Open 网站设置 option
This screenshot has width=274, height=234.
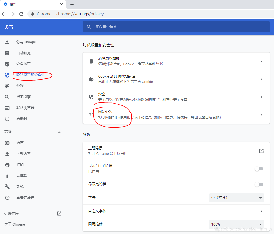[176, 115]
